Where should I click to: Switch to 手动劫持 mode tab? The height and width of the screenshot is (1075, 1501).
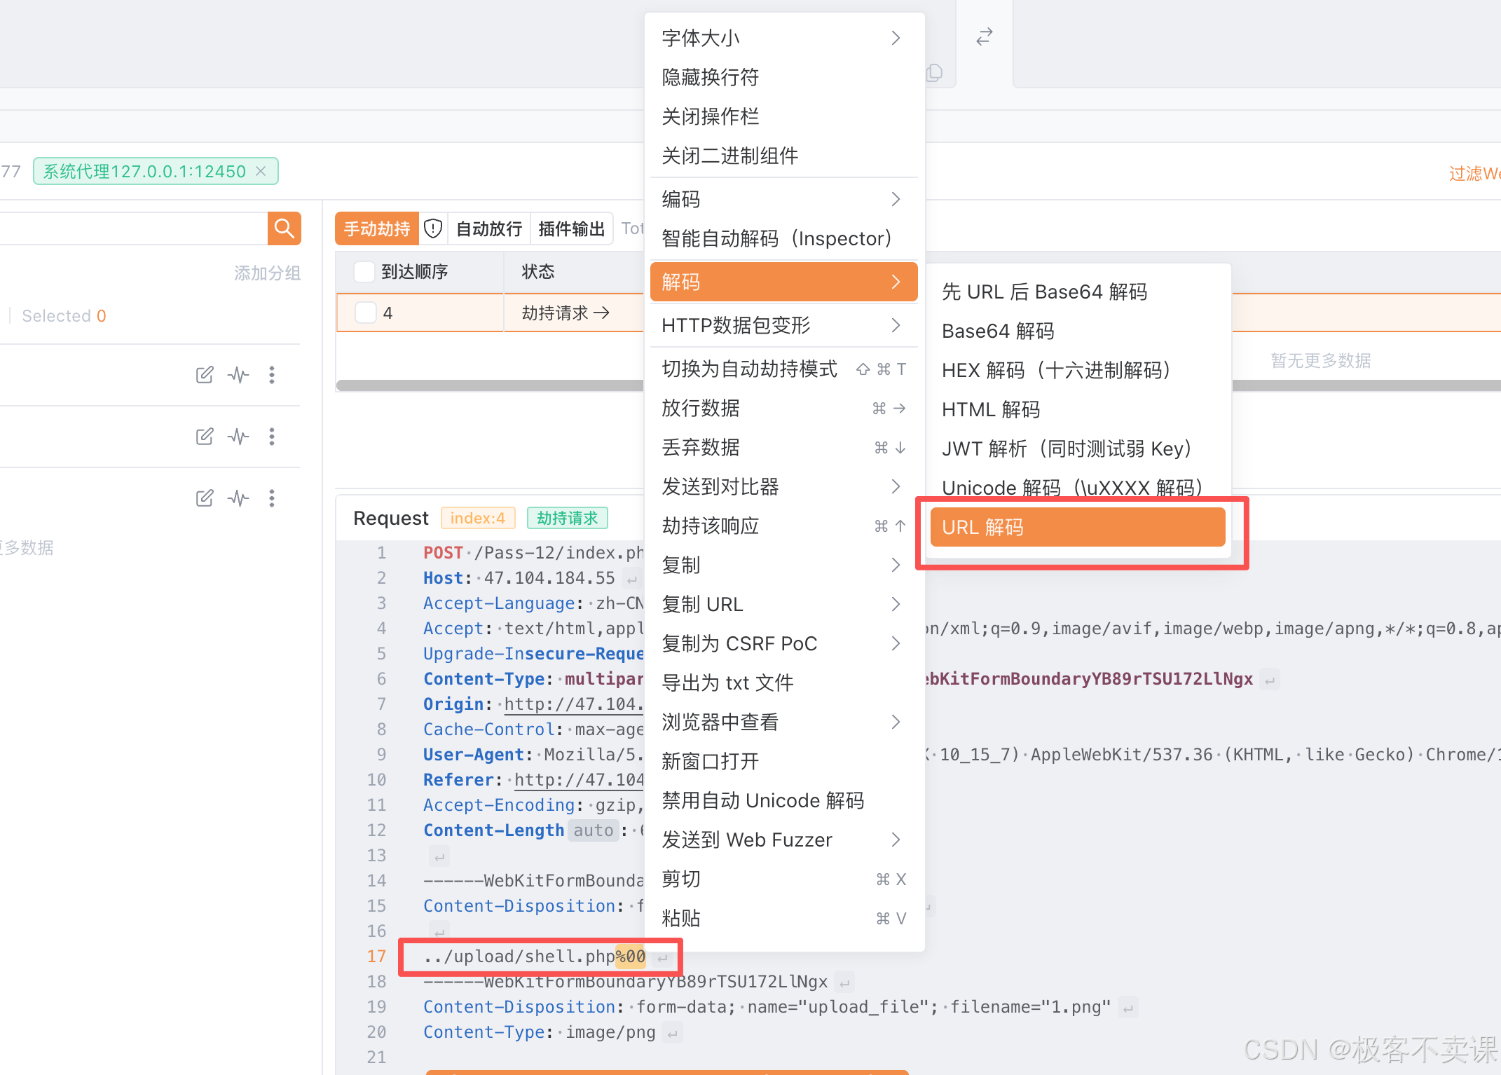click(x=377, y=228)
